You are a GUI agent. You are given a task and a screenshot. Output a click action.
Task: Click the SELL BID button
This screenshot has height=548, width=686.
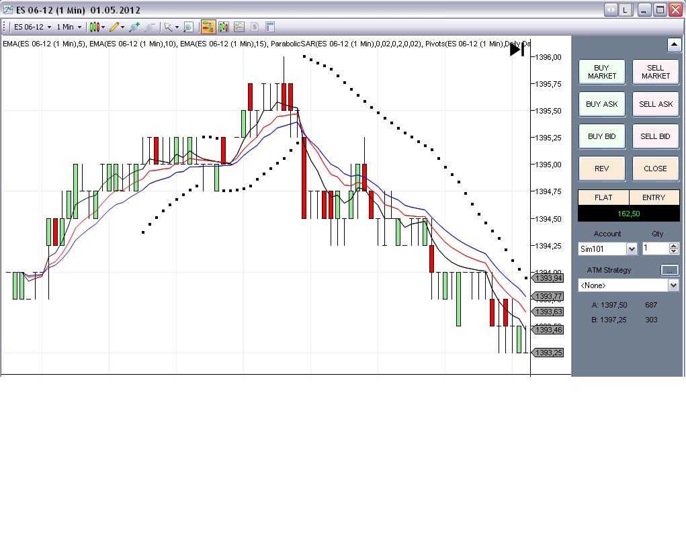click(655, 136)
